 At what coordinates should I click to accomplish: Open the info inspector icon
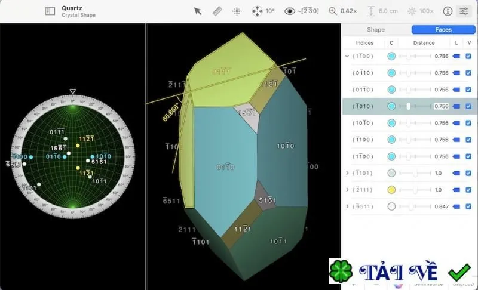[447, 11]
